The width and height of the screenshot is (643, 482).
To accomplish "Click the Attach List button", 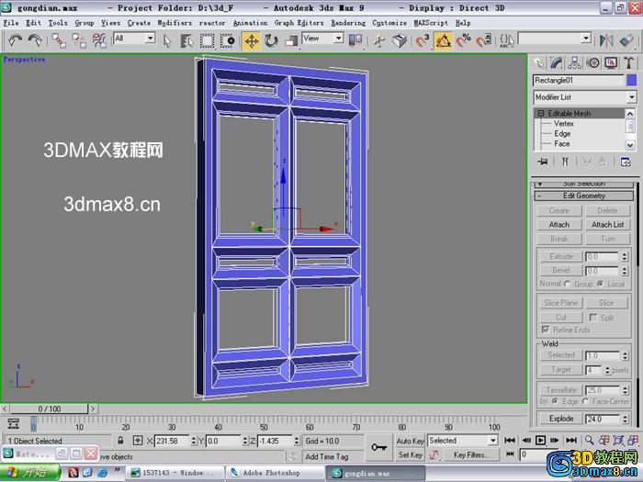I will pos(608,224).
